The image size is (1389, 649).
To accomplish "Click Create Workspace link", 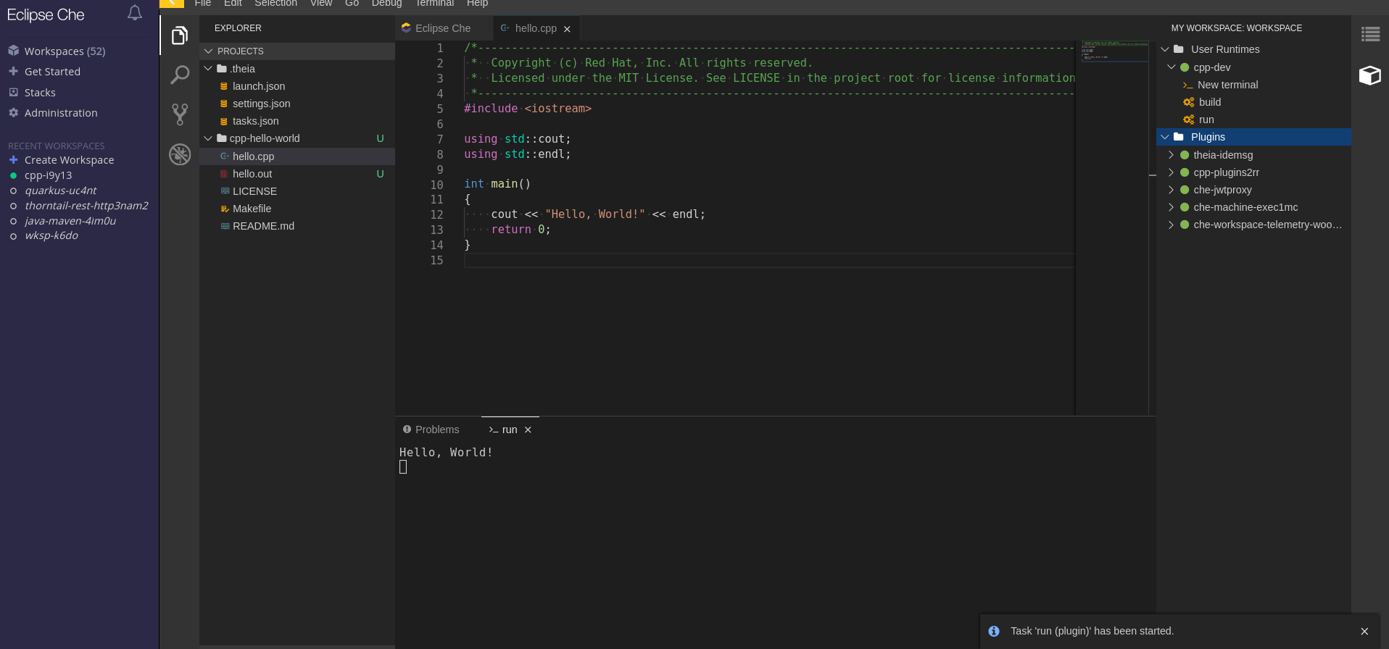I will click(69, 160).
